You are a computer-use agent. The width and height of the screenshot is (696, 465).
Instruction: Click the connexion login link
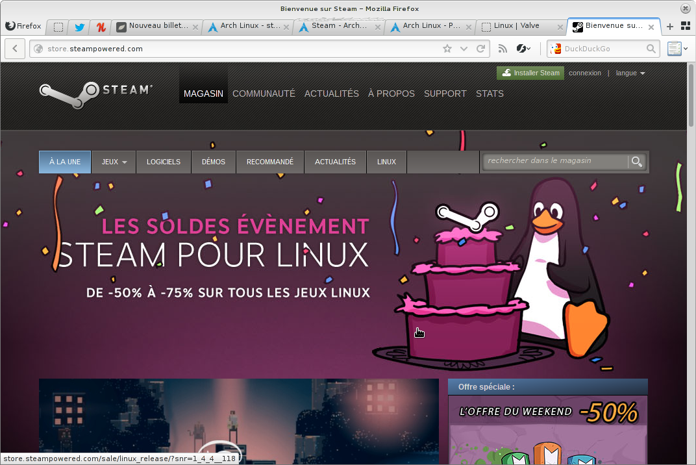click(584, 73)
